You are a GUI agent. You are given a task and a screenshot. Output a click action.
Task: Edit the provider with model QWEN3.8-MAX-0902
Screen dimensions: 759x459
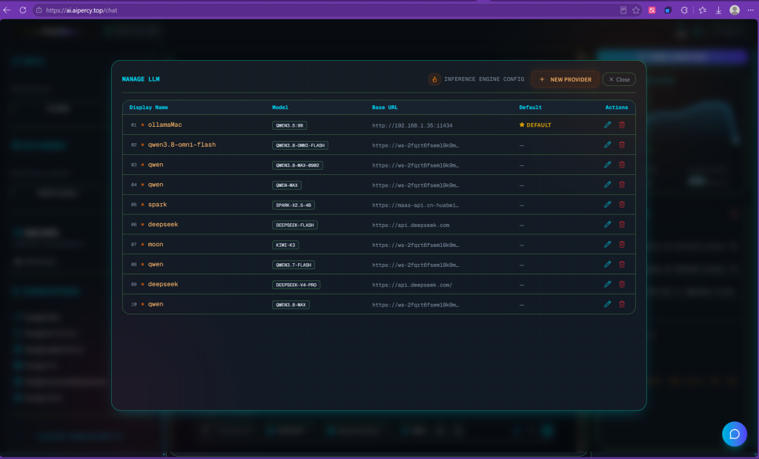click(608, 165)
